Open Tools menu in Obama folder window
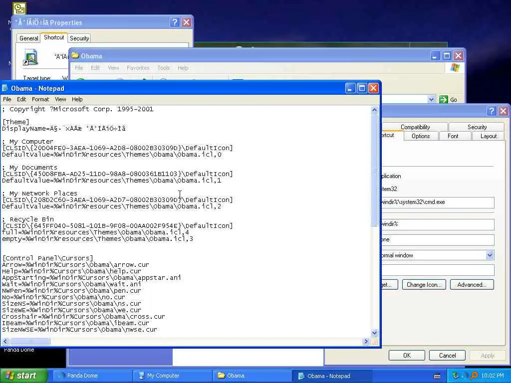The image size is (511, 383). pyautogui.click(x=164, y=68)
